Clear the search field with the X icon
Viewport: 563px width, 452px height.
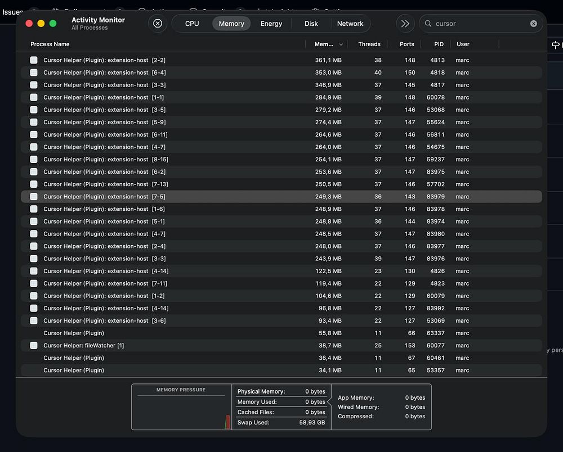[533, 24]
